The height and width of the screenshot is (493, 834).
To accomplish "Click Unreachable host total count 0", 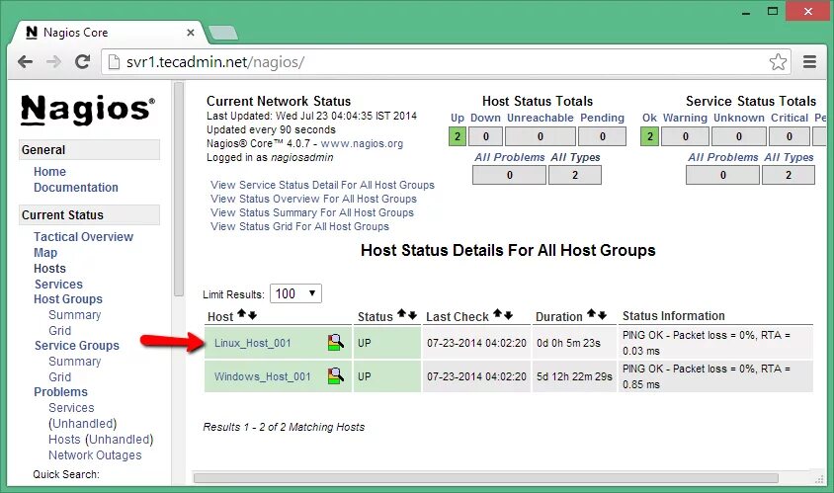I will [x=540, y=136].
